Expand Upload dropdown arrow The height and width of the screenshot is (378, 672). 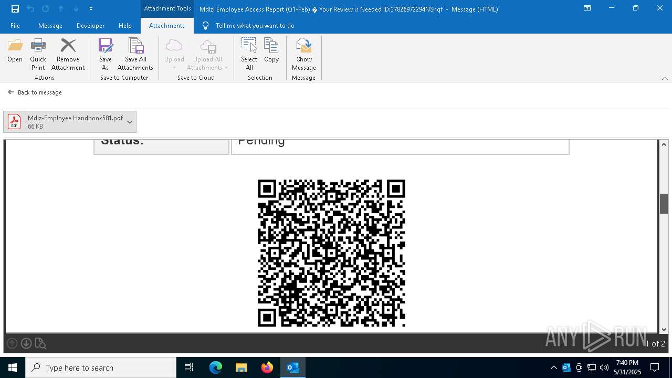[174, 68]
